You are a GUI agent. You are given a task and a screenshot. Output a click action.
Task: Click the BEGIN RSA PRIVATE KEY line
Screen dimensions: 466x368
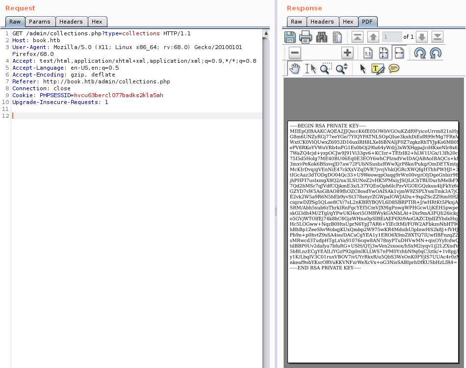tap(328, 126)
